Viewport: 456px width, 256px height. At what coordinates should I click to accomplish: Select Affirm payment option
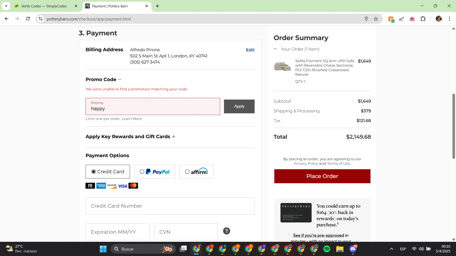pos(196,172)
